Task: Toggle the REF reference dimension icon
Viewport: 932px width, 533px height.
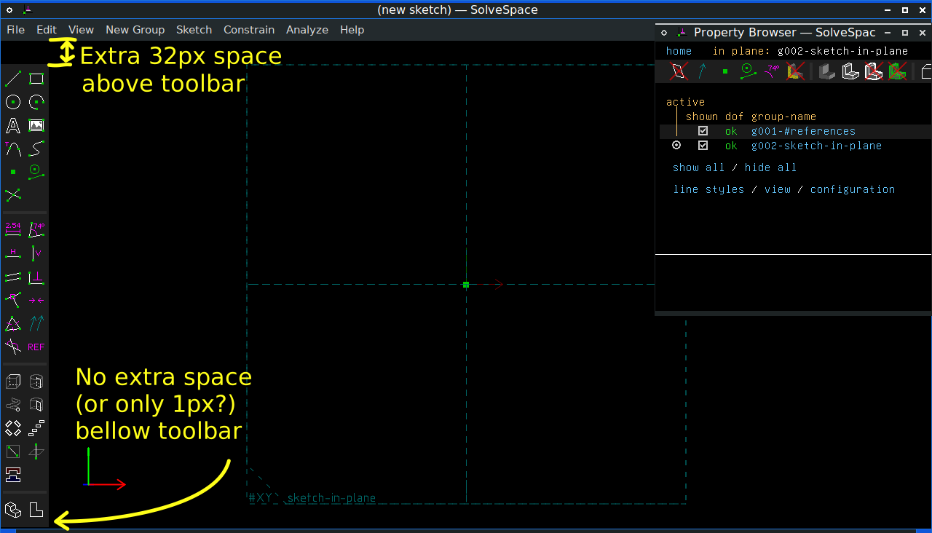Action: [x=36, y=347]
